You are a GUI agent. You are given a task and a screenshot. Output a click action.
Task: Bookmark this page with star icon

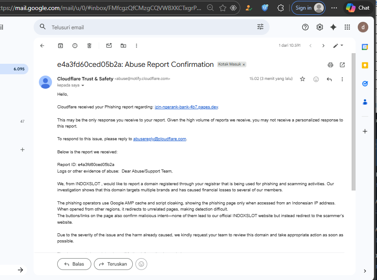(223, 8)
